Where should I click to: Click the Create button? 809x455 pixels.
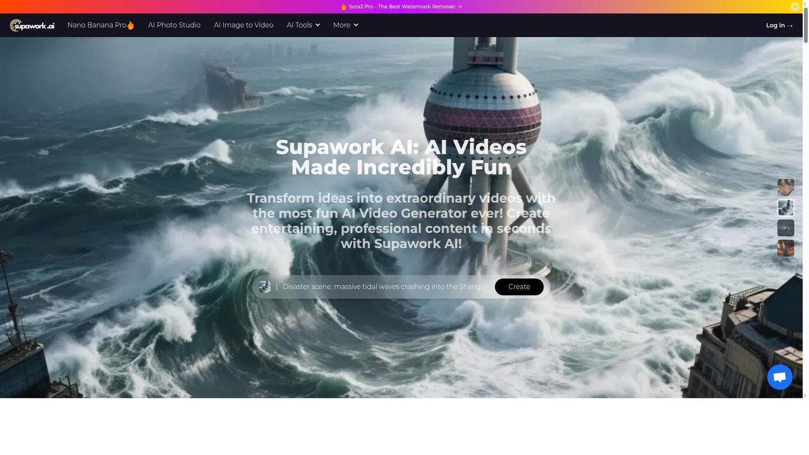coord(519,287)
